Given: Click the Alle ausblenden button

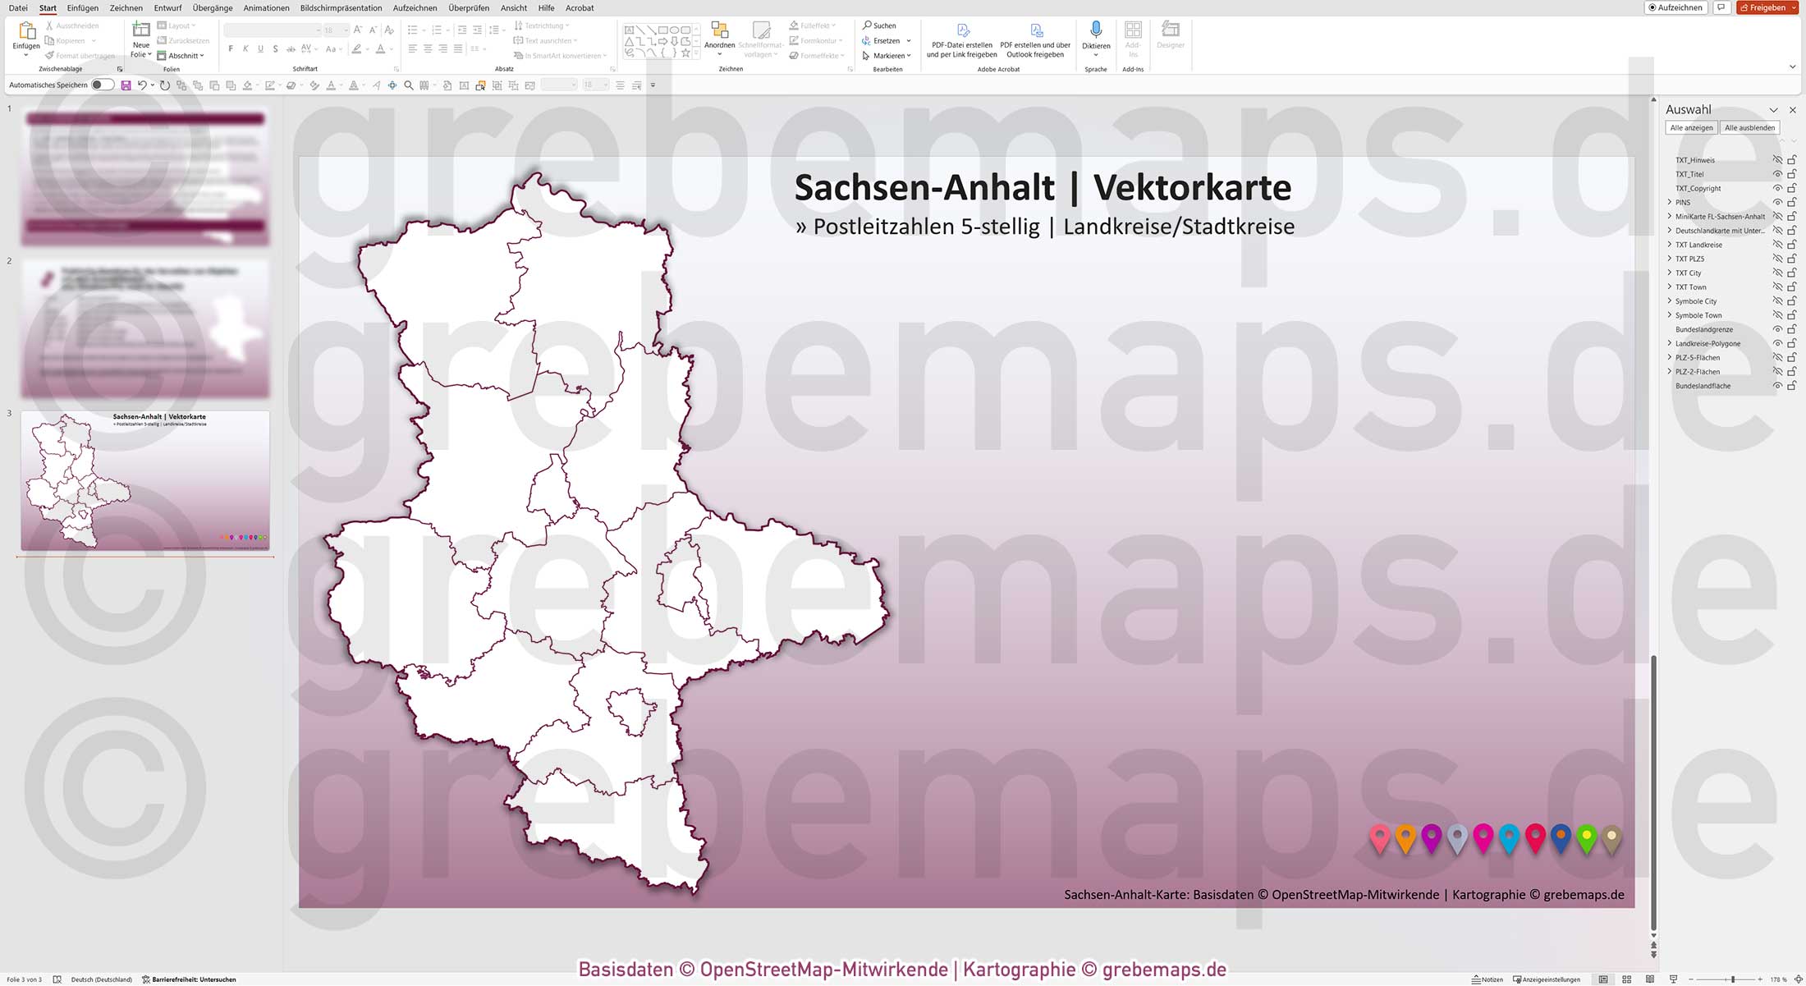Looking at the screenshot, I should click(1749, 127).
